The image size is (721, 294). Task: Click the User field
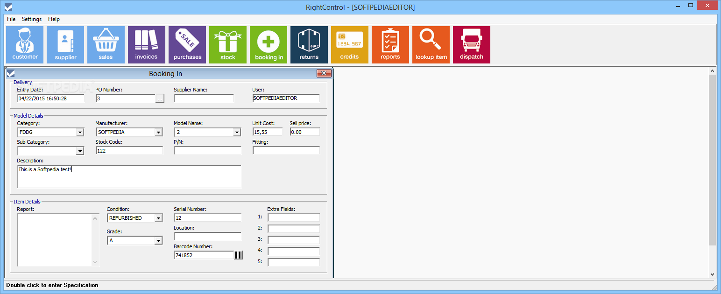pos(286,98)
